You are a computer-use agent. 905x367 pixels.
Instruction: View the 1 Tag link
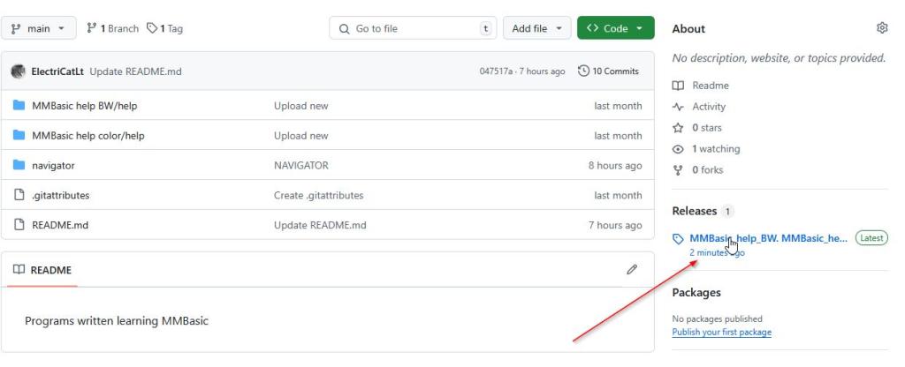[x=165, y=28]
